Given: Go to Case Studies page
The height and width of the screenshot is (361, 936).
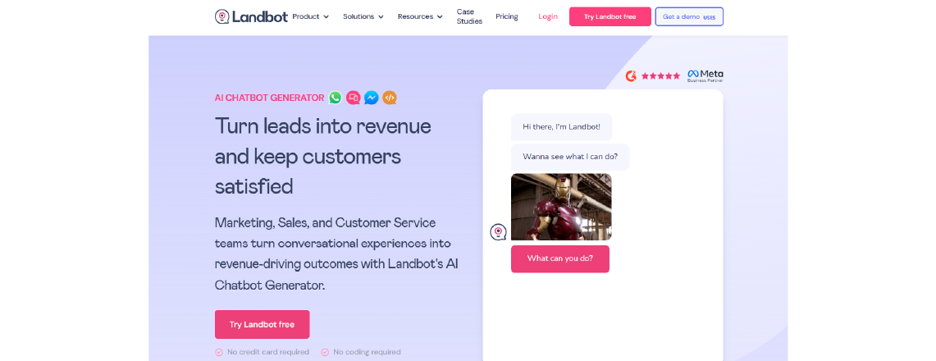Looking at the screenshot, I should point(469,16).
